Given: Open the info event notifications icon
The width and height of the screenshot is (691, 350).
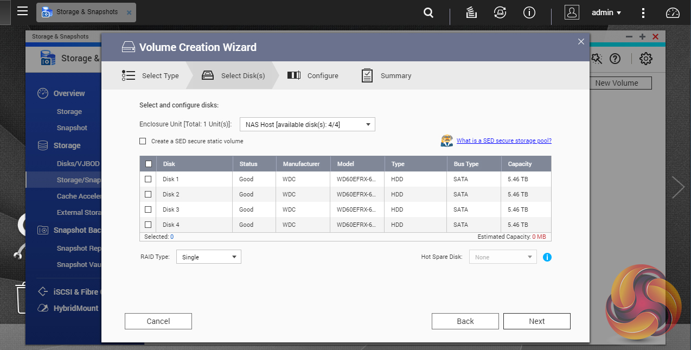Looking at the screenshot, I should (529, 12).
